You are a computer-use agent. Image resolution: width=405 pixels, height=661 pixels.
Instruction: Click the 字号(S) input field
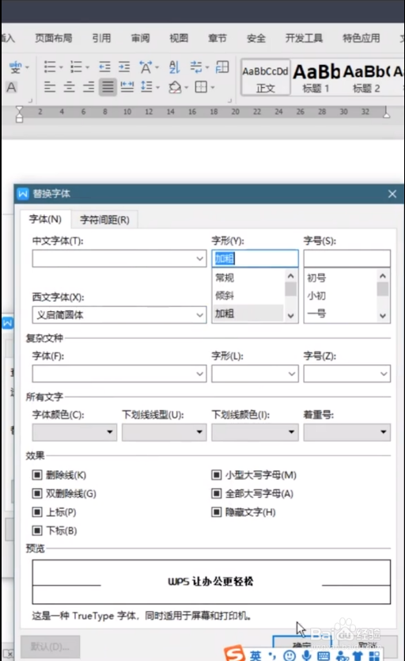click(346, 258)
